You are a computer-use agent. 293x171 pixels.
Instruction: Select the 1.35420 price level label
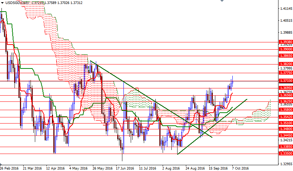click(x=285, y=117)
